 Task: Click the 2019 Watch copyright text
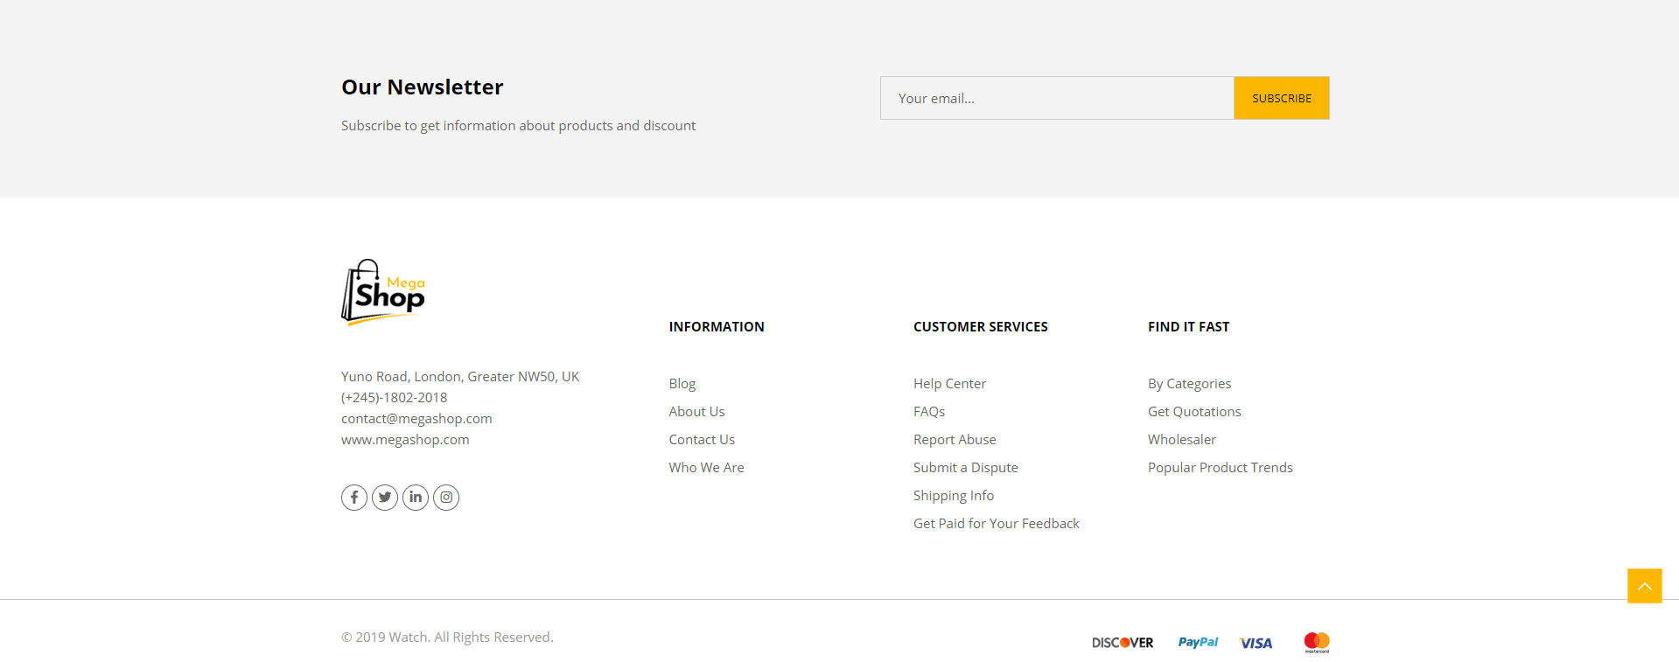click(x=447, y=638)
